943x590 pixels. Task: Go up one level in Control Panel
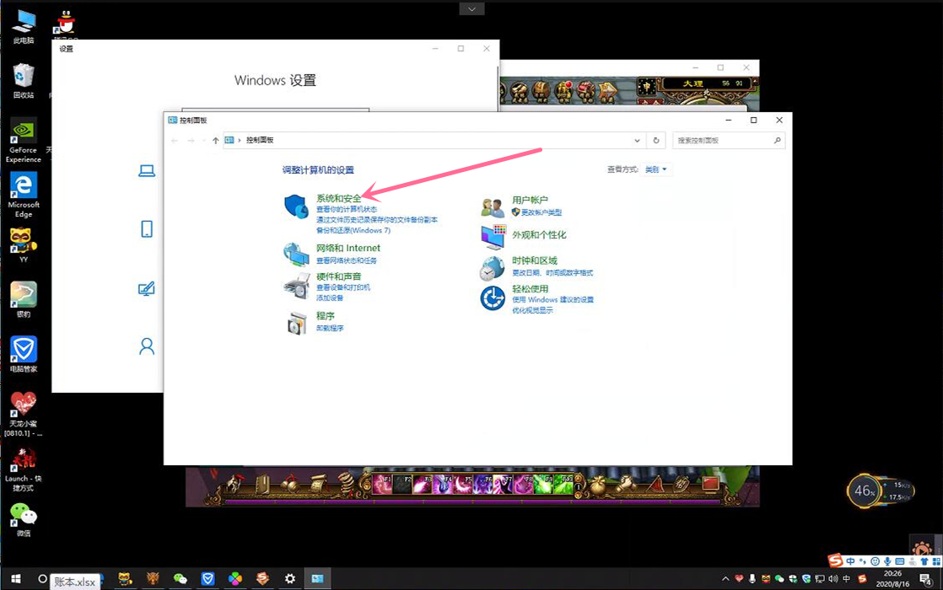click(215, 141)
